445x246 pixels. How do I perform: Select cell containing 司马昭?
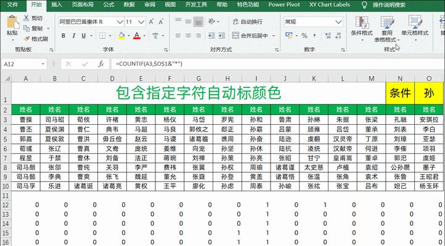tap(54, 120)
